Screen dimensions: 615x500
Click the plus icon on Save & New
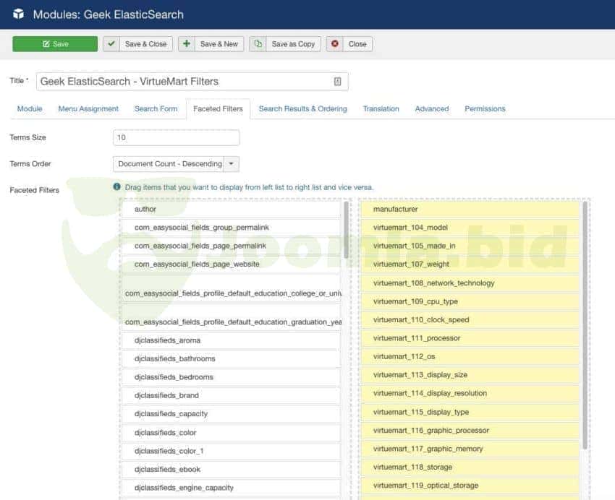(x=187, y=44)
